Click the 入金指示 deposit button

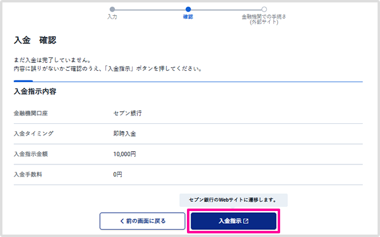pos(234,221)
